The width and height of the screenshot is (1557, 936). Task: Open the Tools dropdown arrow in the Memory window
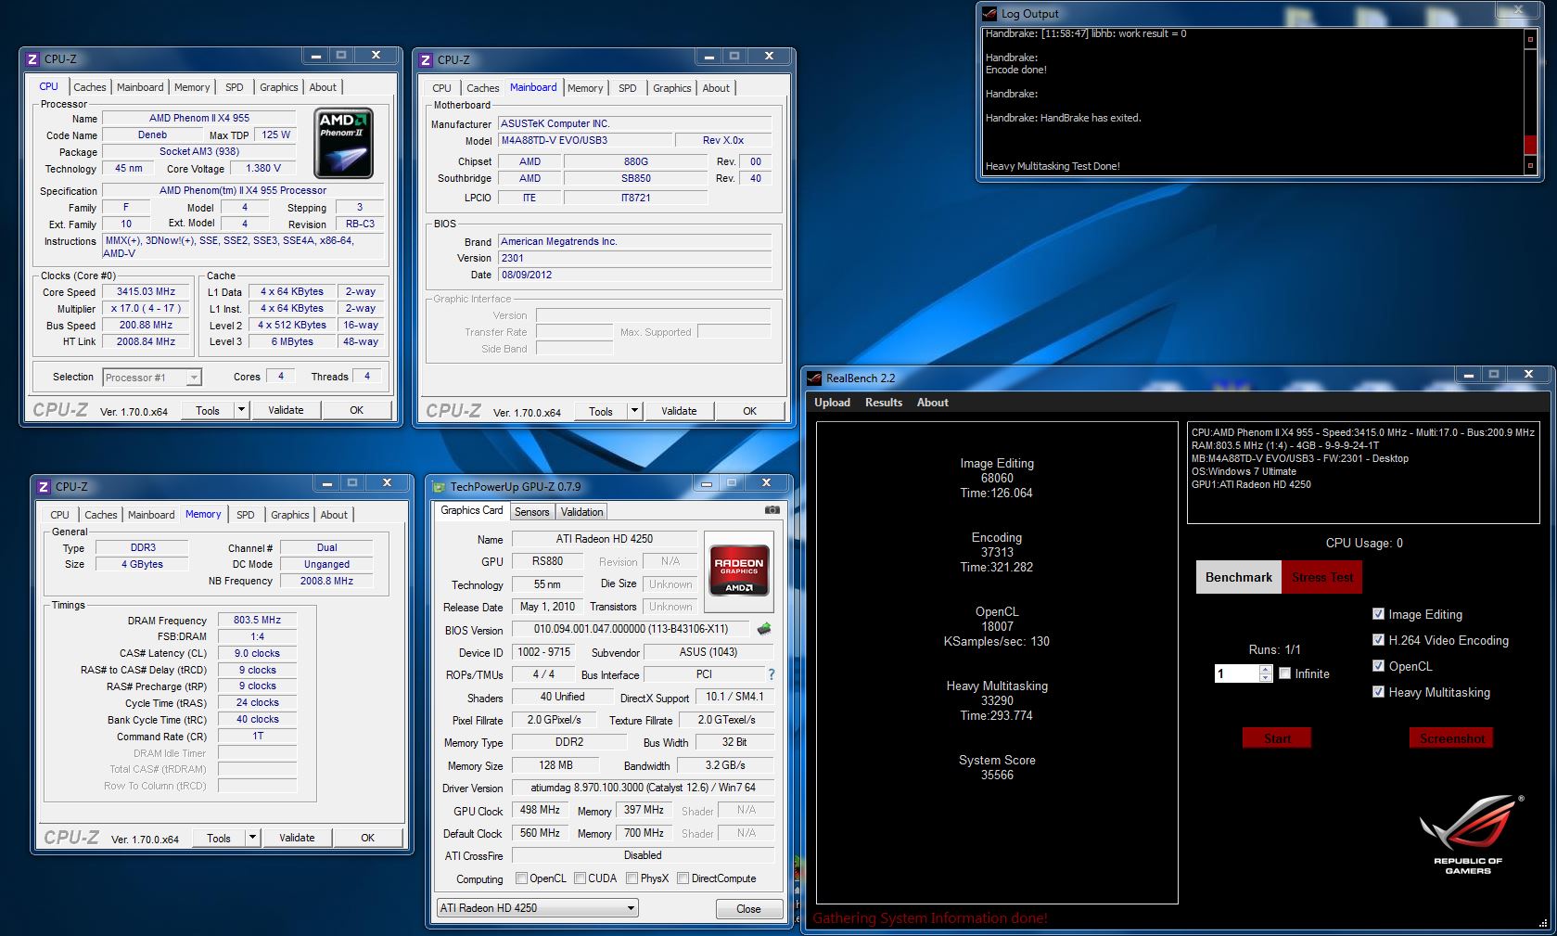pos(252,838)
